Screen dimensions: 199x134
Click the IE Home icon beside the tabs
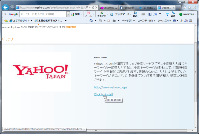tap(185, 8)
